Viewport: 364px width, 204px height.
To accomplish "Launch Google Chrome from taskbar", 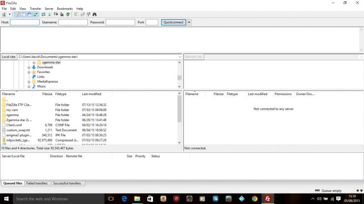I will pos(255,199).
